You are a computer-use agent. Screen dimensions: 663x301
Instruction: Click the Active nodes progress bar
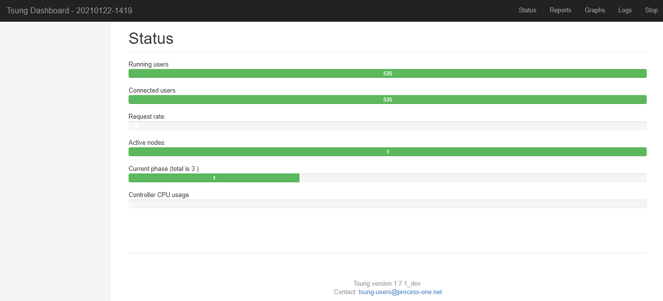coord(387,152)
